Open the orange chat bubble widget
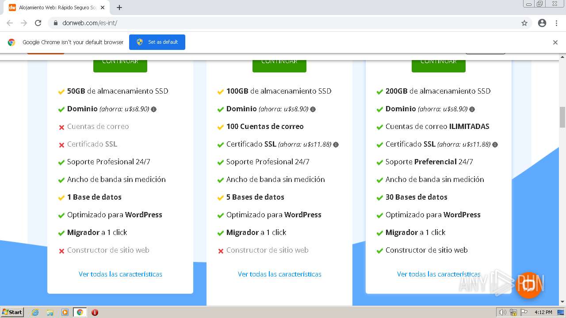Screen dimensions: 566x318 pos(529,285)
